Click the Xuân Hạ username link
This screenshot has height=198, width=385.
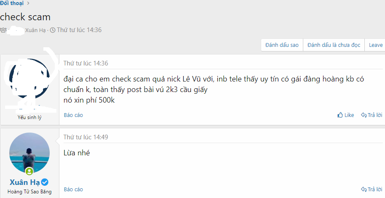click(24, 182)
